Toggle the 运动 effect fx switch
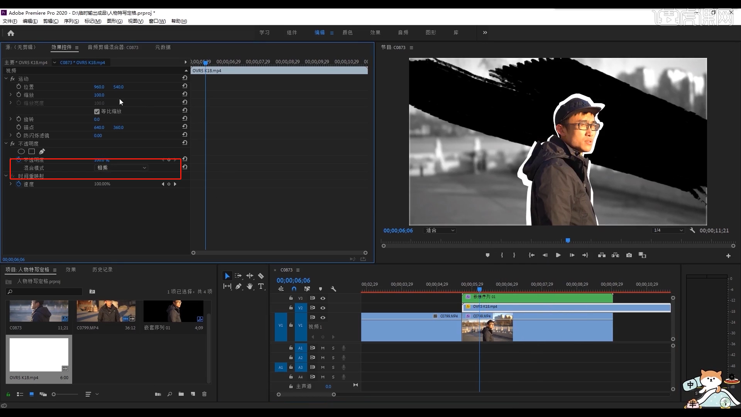741x417 pixels. [12, 79]
